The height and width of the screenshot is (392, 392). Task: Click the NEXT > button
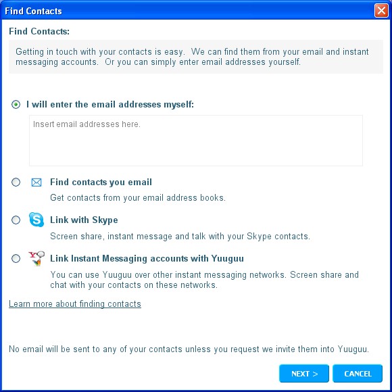[x=304, y=374]
